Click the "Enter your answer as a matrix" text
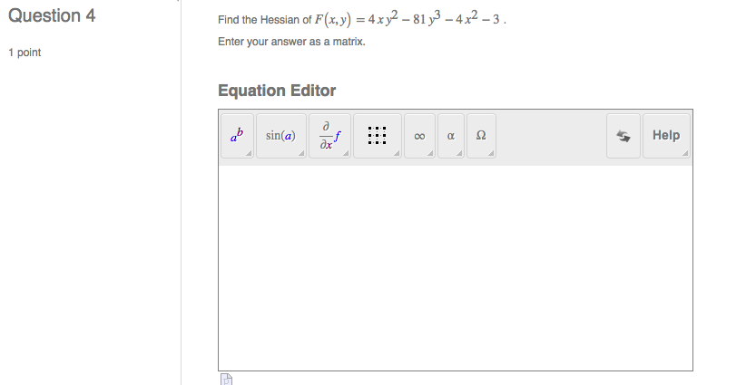 click(x=291, y=43)
